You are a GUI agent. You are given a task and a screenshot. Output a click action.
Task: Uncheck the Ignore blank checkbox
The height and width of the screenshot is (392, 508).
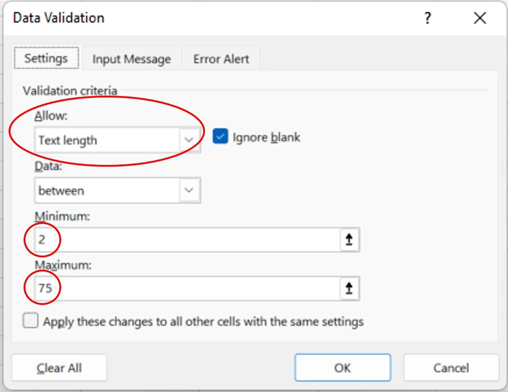[220, 137]
